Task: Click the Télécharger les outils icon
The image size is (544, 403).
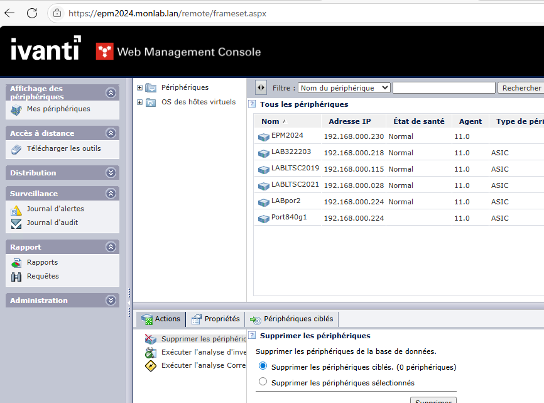Action: (16, 149)
